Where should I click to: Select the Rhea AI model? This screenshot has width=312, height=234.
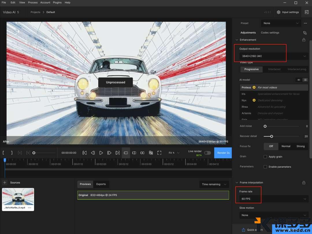(x=274, y=107)
